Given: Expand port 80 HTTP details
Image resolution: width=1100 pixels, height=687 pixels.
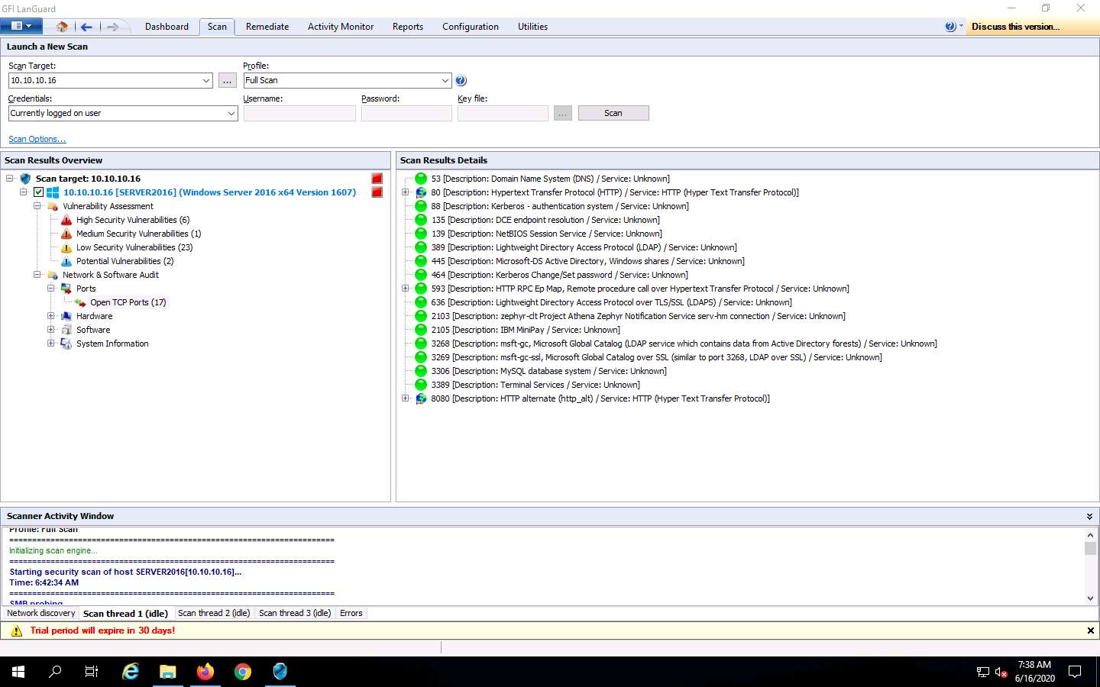Looking at the screenshot, I should pyautogui.click(x=406, y=192).
